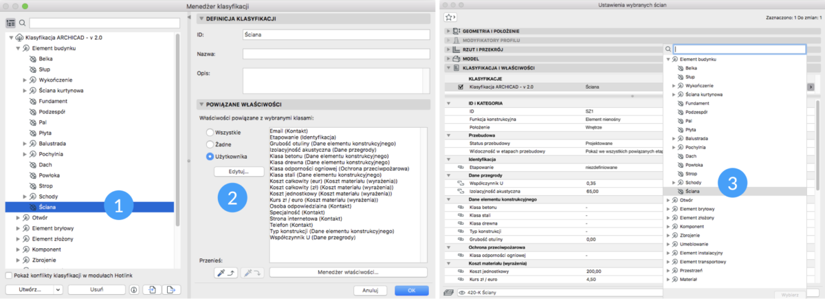Click the Nazwa input field
This screenshot has width=825, height=299.
[x=335, y=53]
